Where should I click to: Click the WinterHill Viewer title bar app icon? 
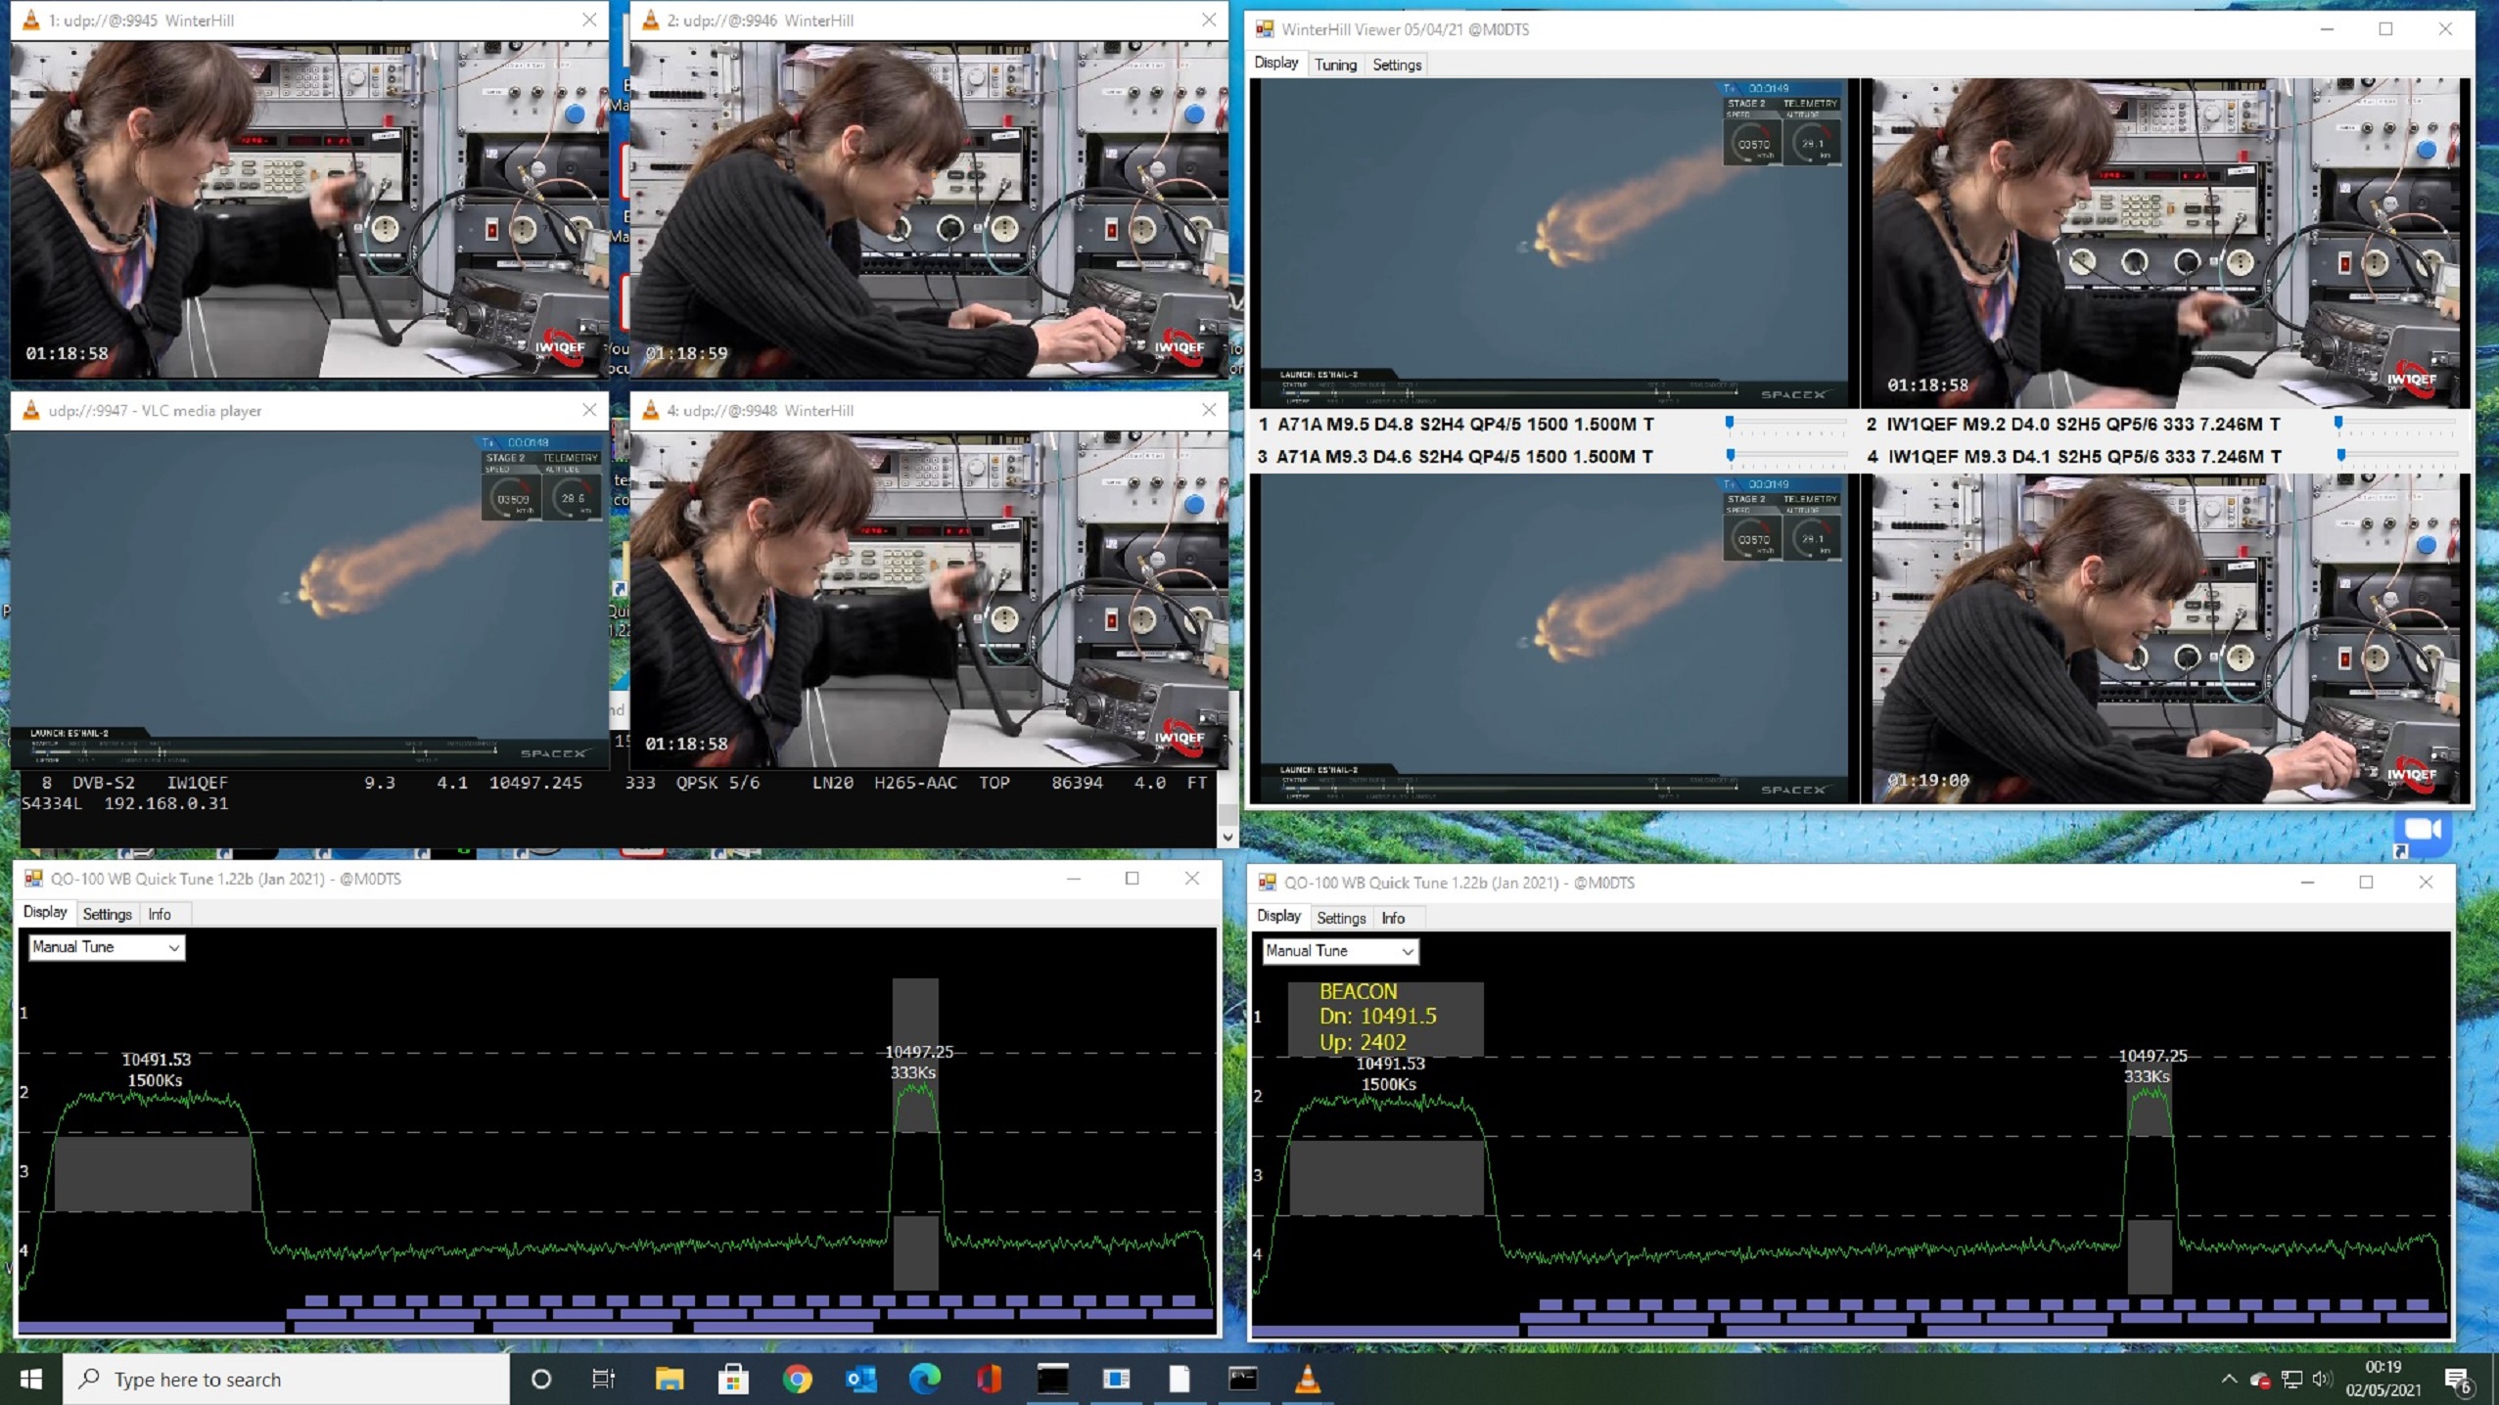pos(1265,29)
